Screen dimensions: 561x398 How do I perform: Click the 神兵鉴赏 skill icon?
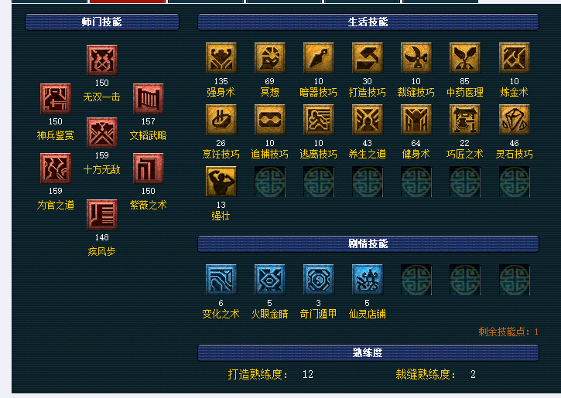[x=56, y=99]
